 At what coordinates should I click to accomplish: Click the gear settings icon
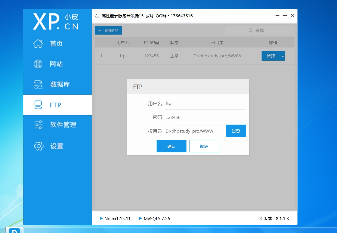coord(39,146)
